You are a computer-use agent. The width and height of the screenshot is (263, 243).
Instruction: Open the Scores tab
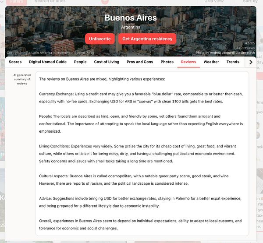pos(15,62)
